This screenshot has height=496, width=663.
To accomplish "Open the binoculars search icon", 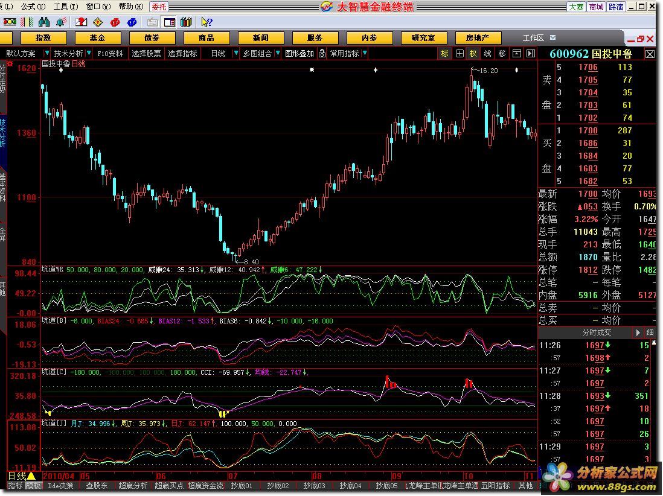I will pyautogui.click(x=44, y=22).
